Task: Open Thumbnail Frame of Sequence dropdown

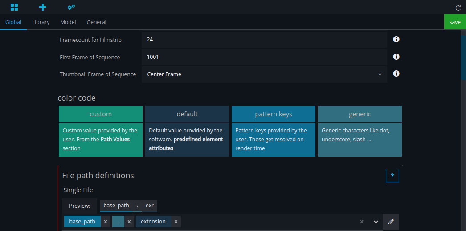Action: pyautogui.click(x=264, y=74)
